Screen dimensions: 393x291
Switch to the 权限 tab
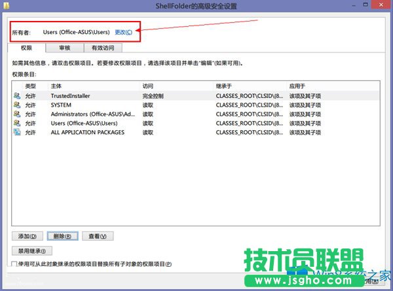[x=27, y=48]
